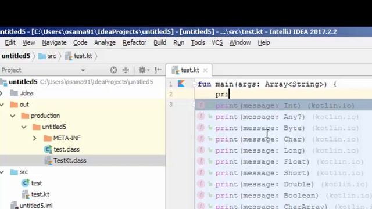
Task: Open the Edit menu
Action: click(10, 42)
